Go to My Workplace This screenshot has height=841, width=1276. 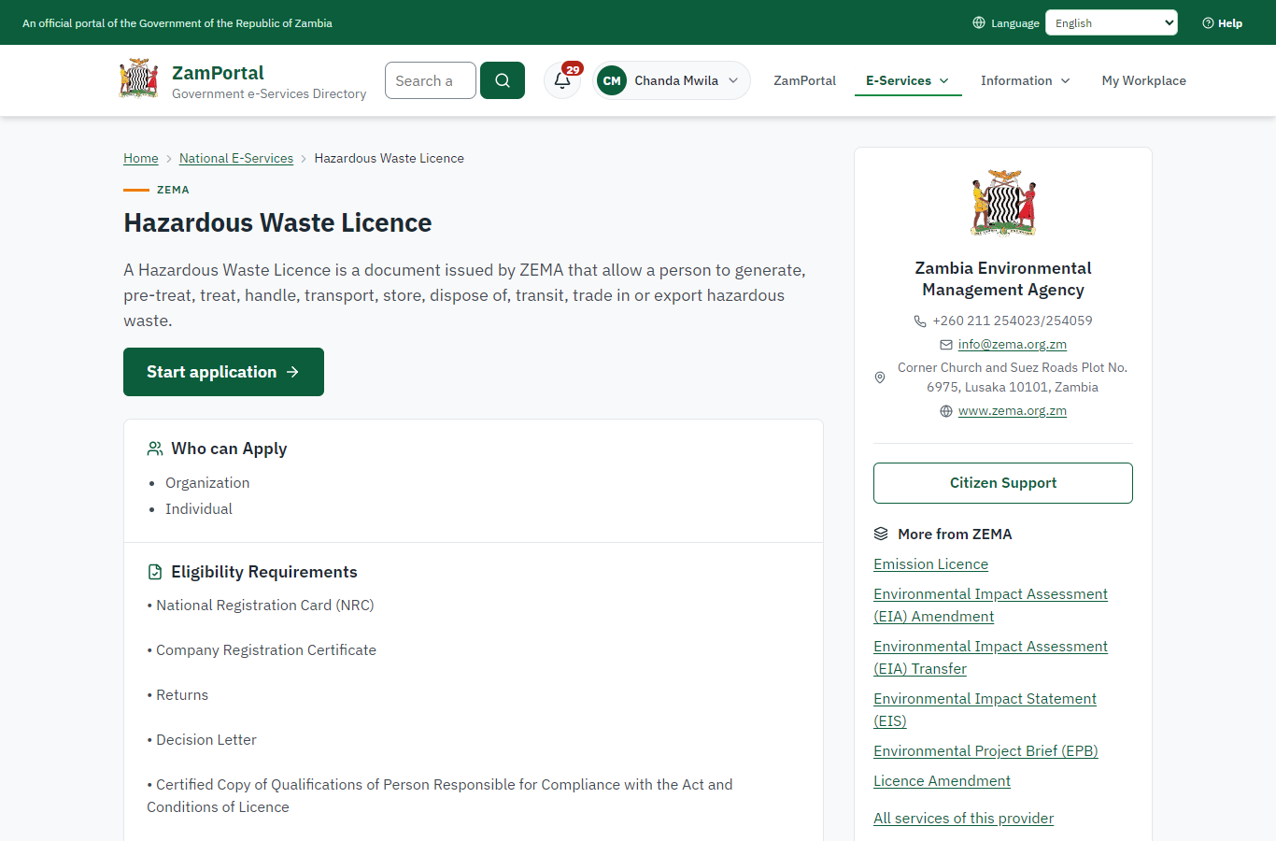click(1144, 81)
